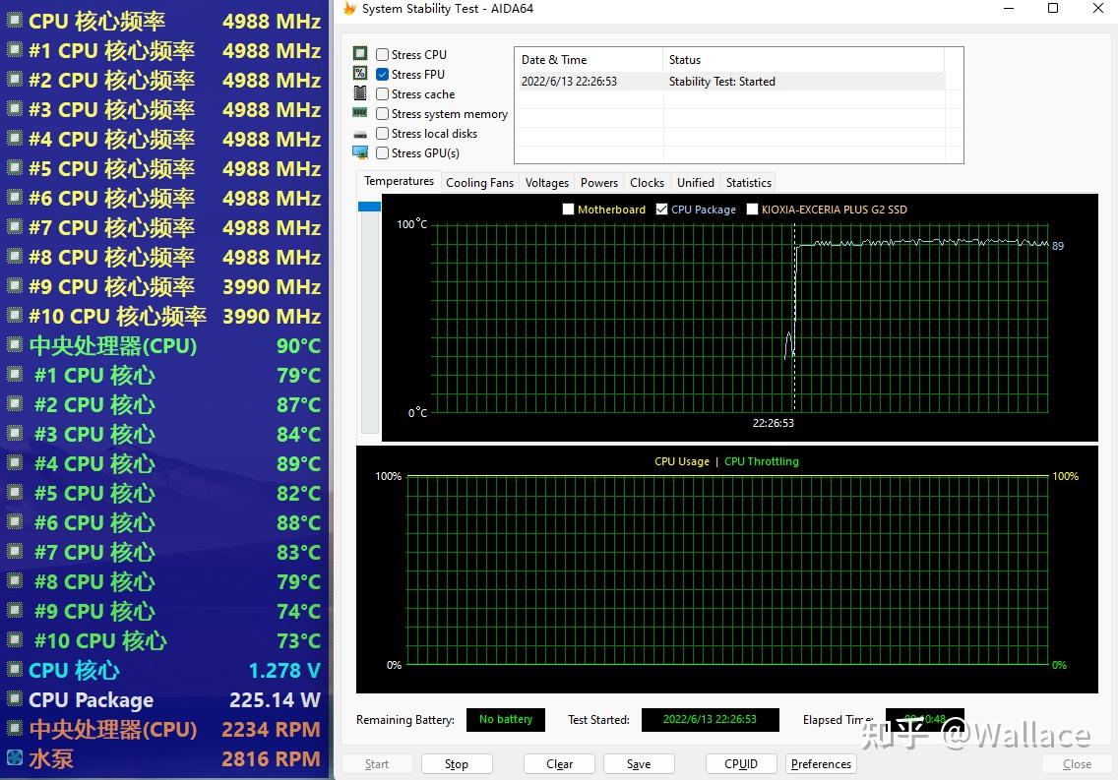Click the sensor icon of CPU 核心频率 row
Image resolution: width=1118 pixels, height=780 pixels.
click(14, 20)
